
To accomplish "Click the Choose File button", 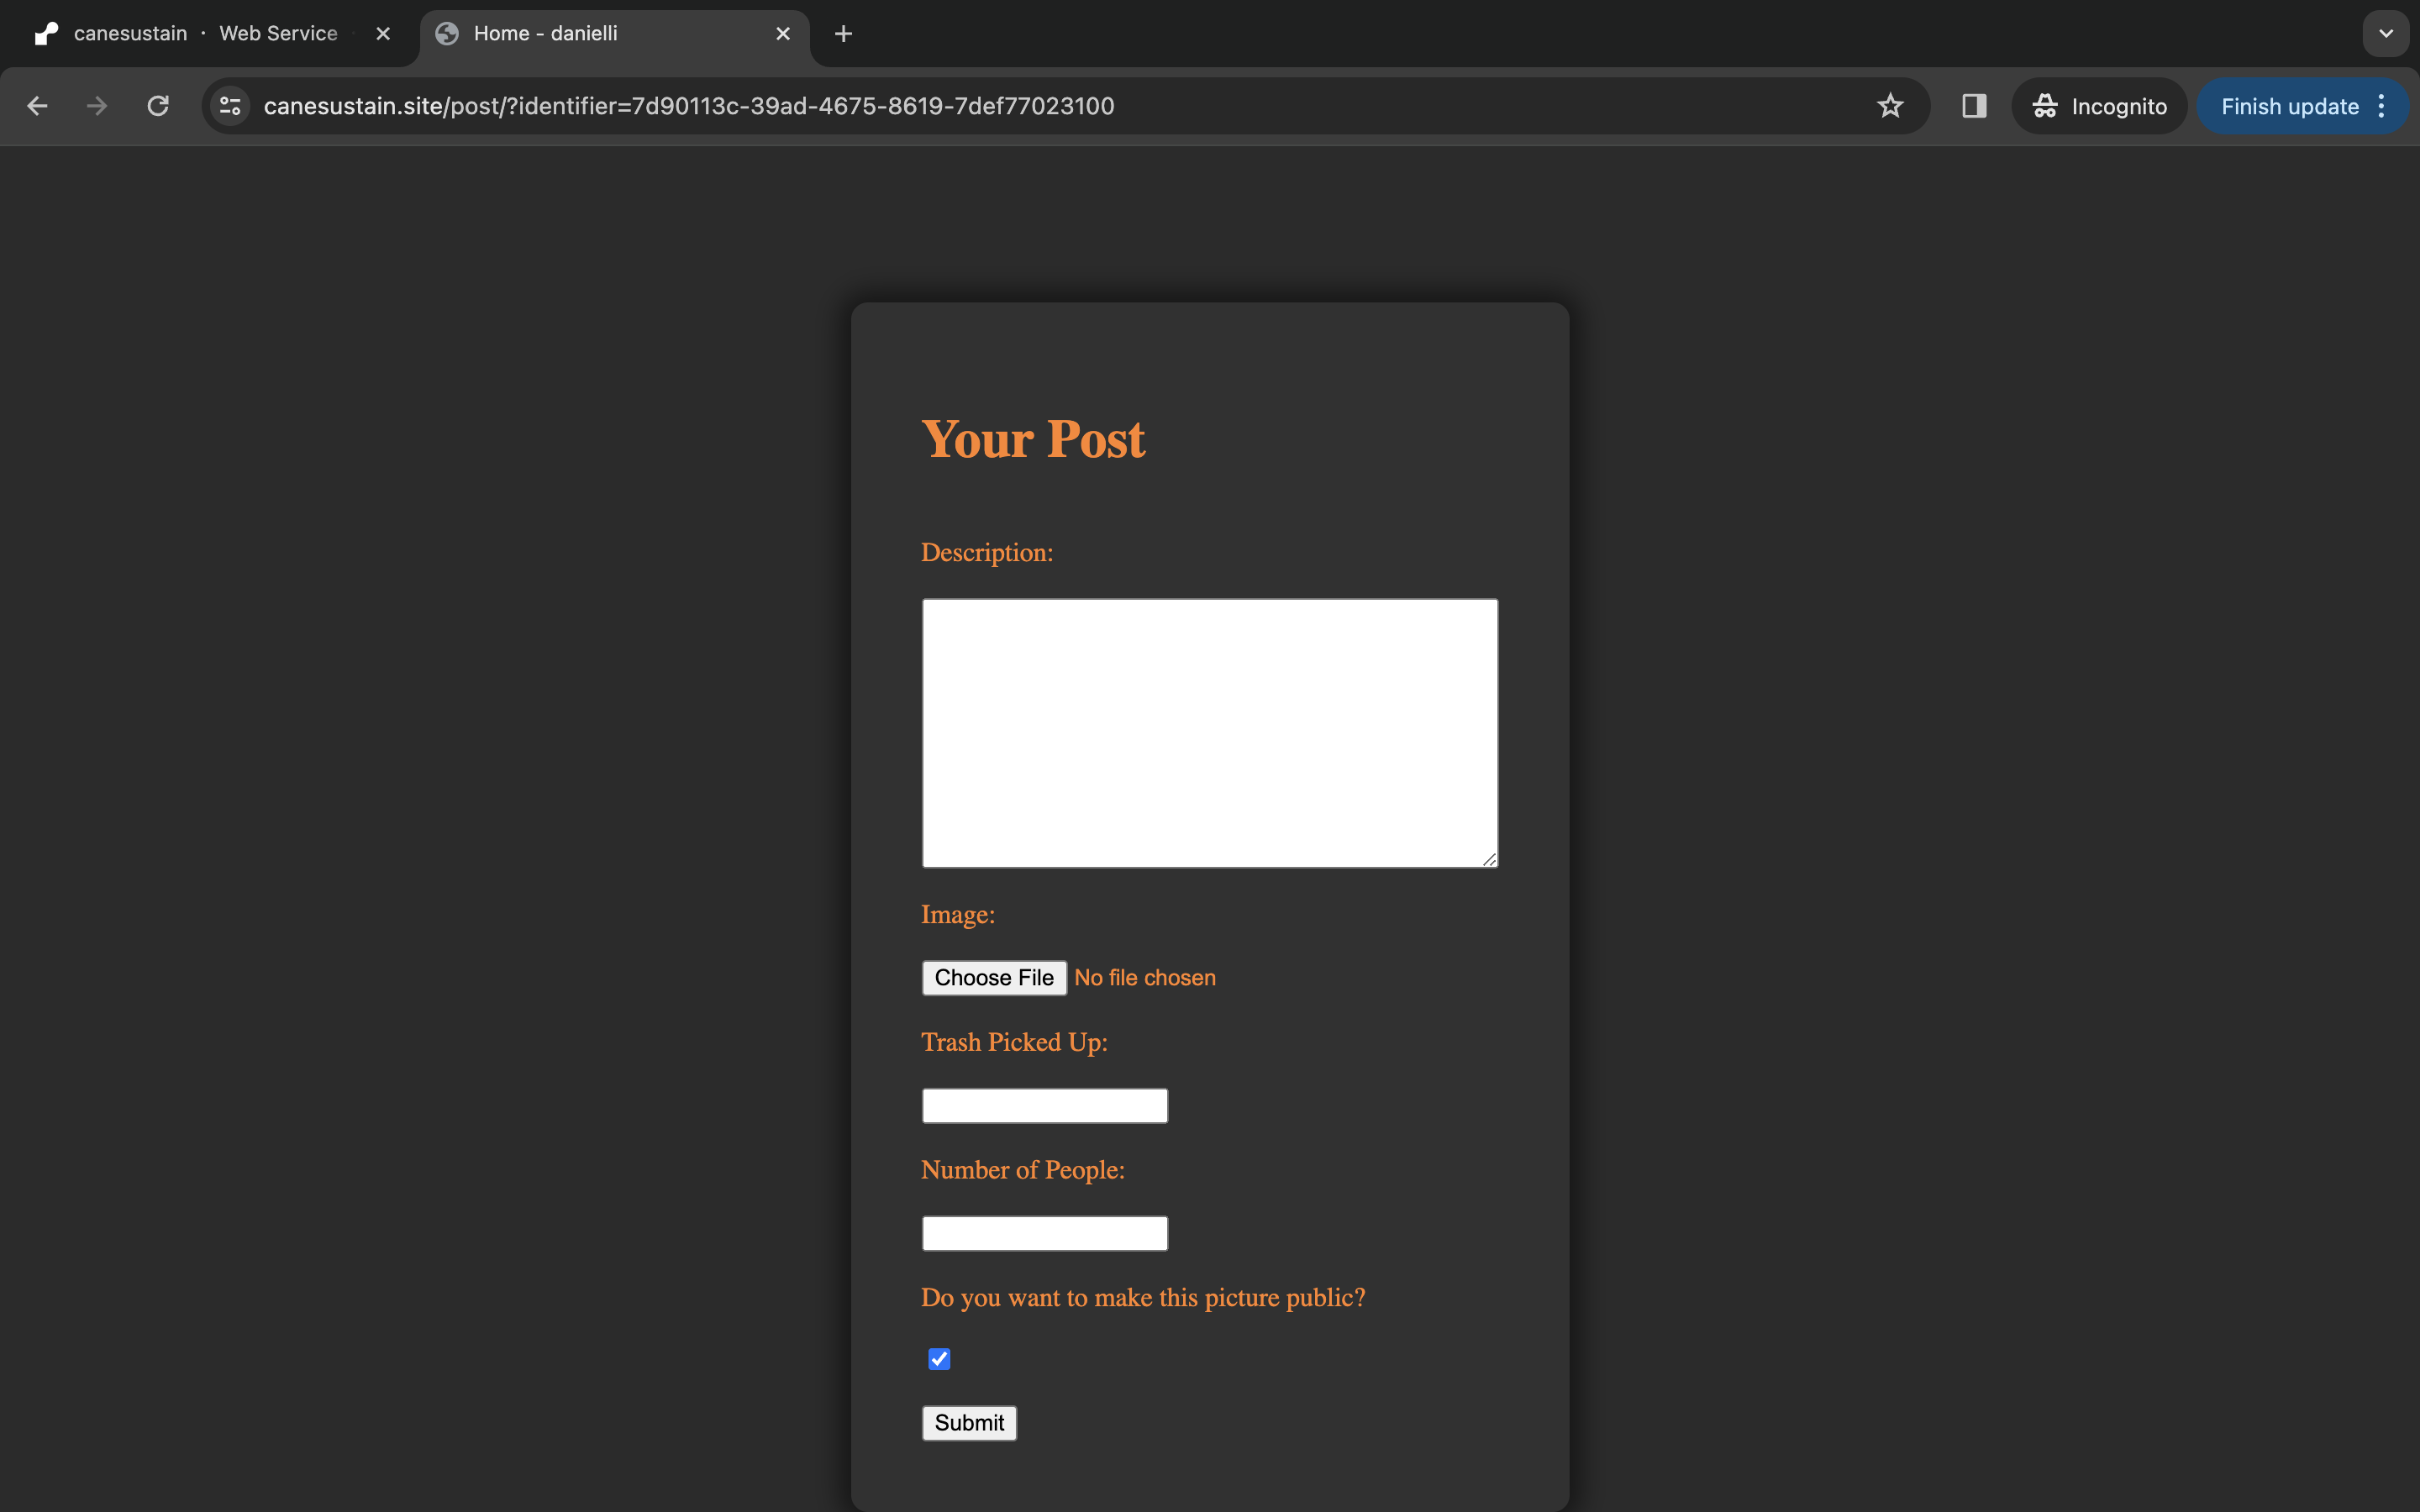I will coord(993,977).
